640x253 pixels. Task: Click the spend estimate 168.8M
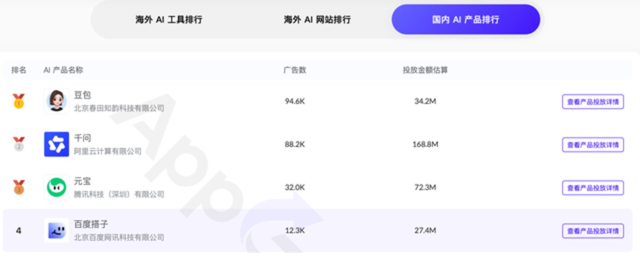[425, 144]
